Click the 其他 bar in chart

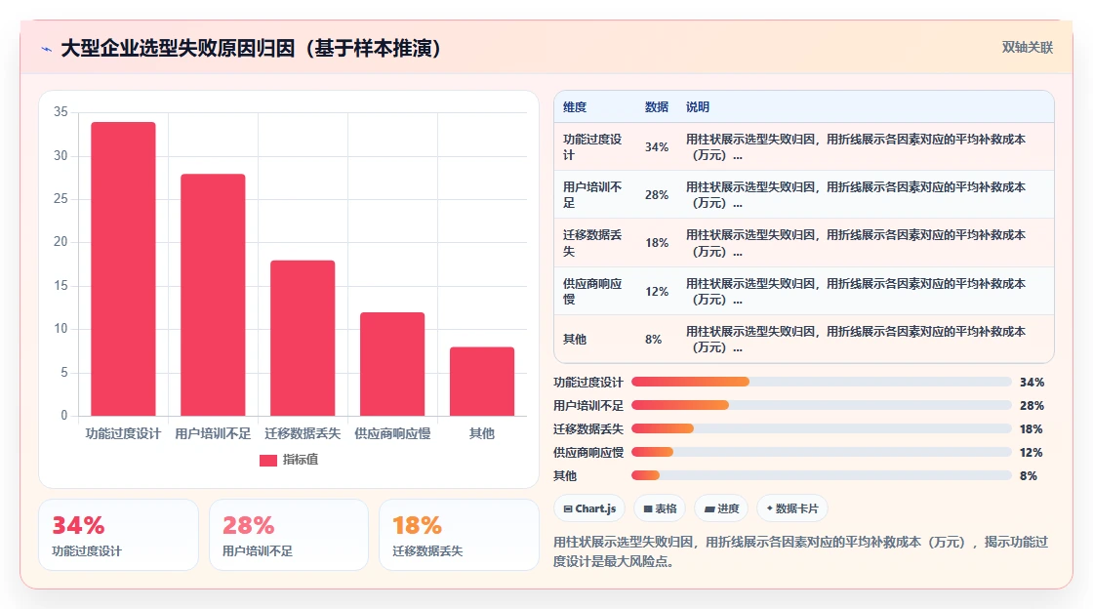[x=482, y=382]
